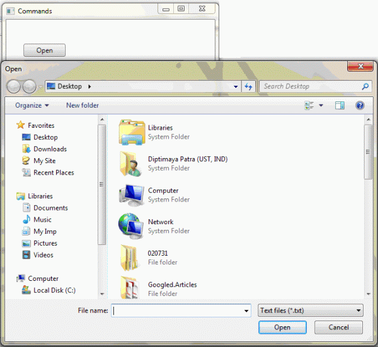The image size is (378, 347).
Task: Click the Pictures library icon in sidebar
Action: [x=26, y=243]
